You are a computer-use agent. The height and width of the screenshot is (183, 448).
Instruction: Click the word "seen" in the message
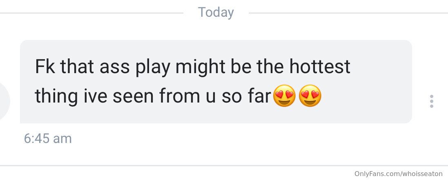pos(134,97)
